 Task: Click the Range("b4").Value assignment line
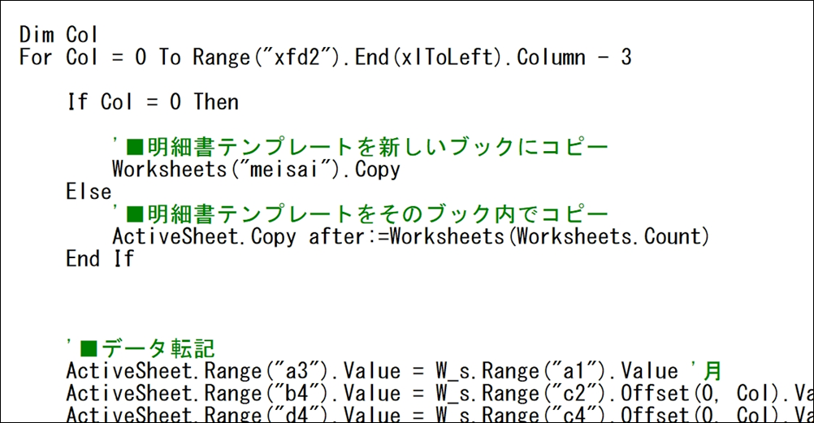439,394
